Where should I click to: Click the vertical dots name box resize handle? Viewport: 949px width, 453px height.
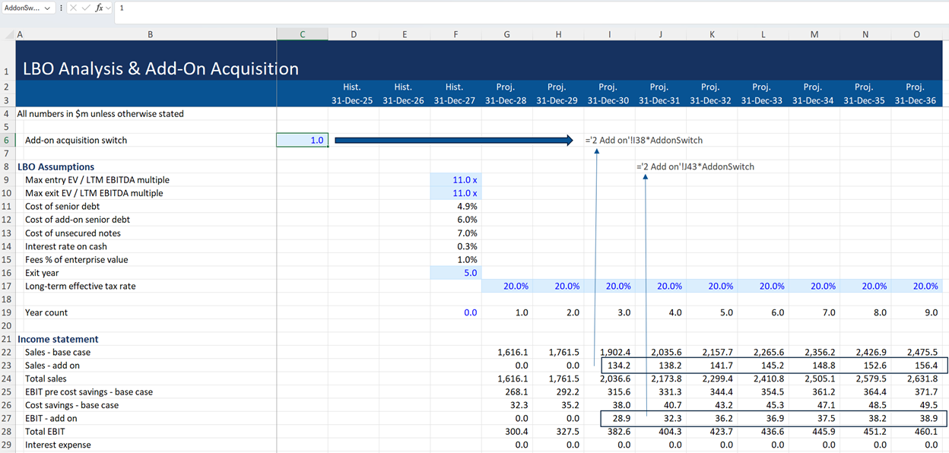[61, 8]
